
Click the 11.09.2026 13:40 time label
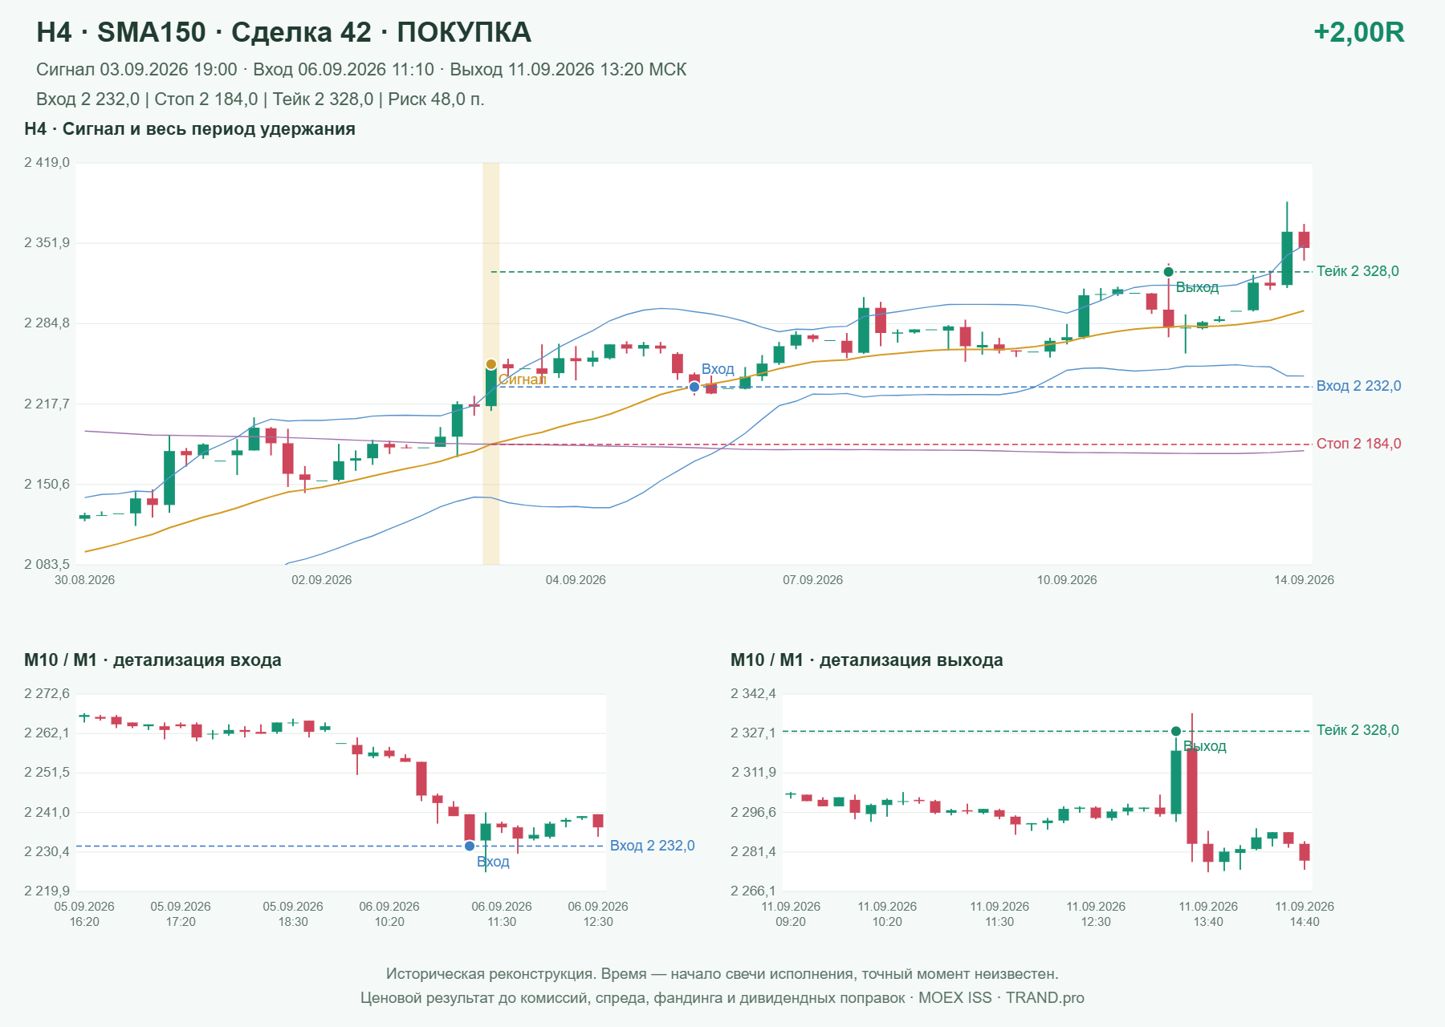(1208, 914)
